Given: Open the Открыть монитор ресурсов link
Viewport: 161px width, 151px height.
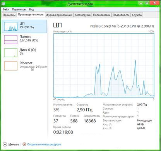Looking at the screenshot, I should click(x=44, y=144).
